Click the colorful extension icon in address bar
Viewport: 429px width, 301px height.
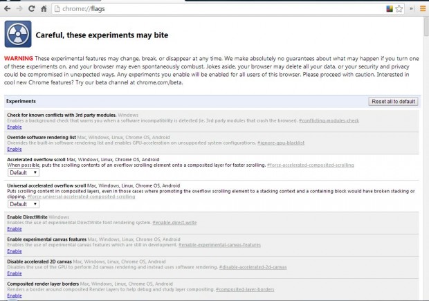pos(390,9)
